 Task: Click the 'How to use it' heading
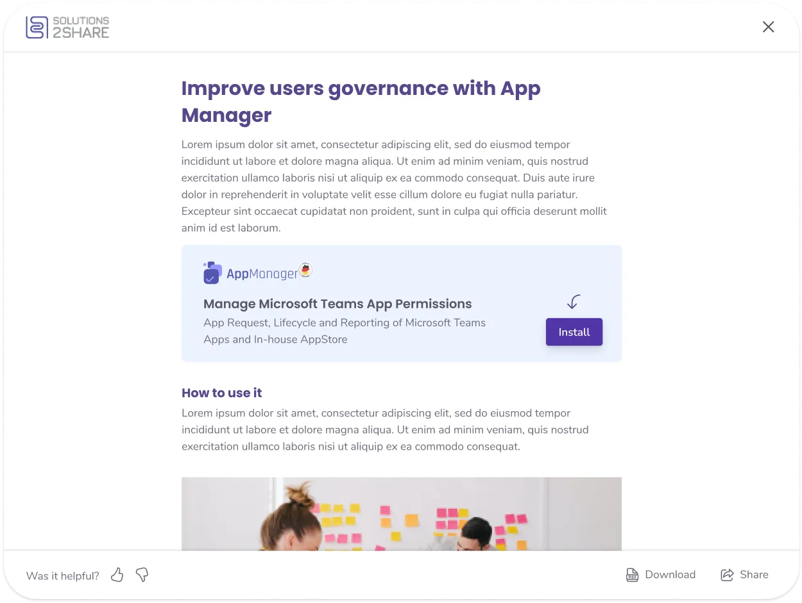click(222, 393)
